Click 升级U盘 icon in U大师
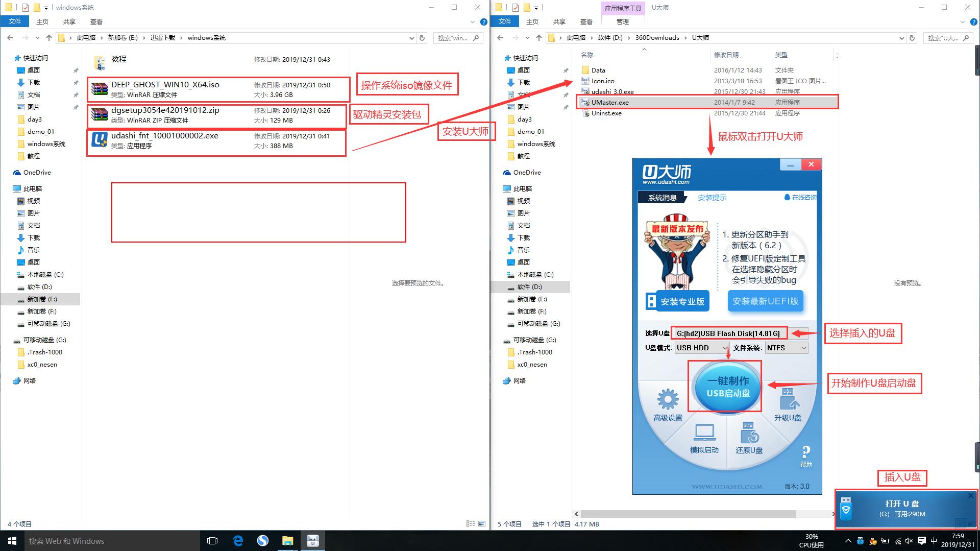The width and height of the screenshot is (980, 551). [x=788, y=405]
